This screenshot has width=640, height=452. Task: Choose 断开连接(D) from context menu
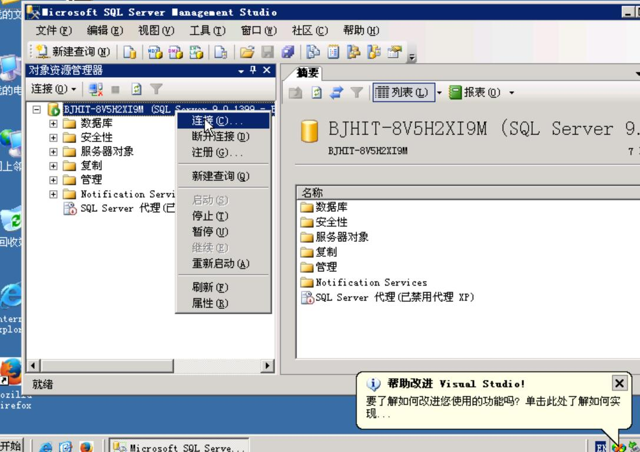click(223, 137)
